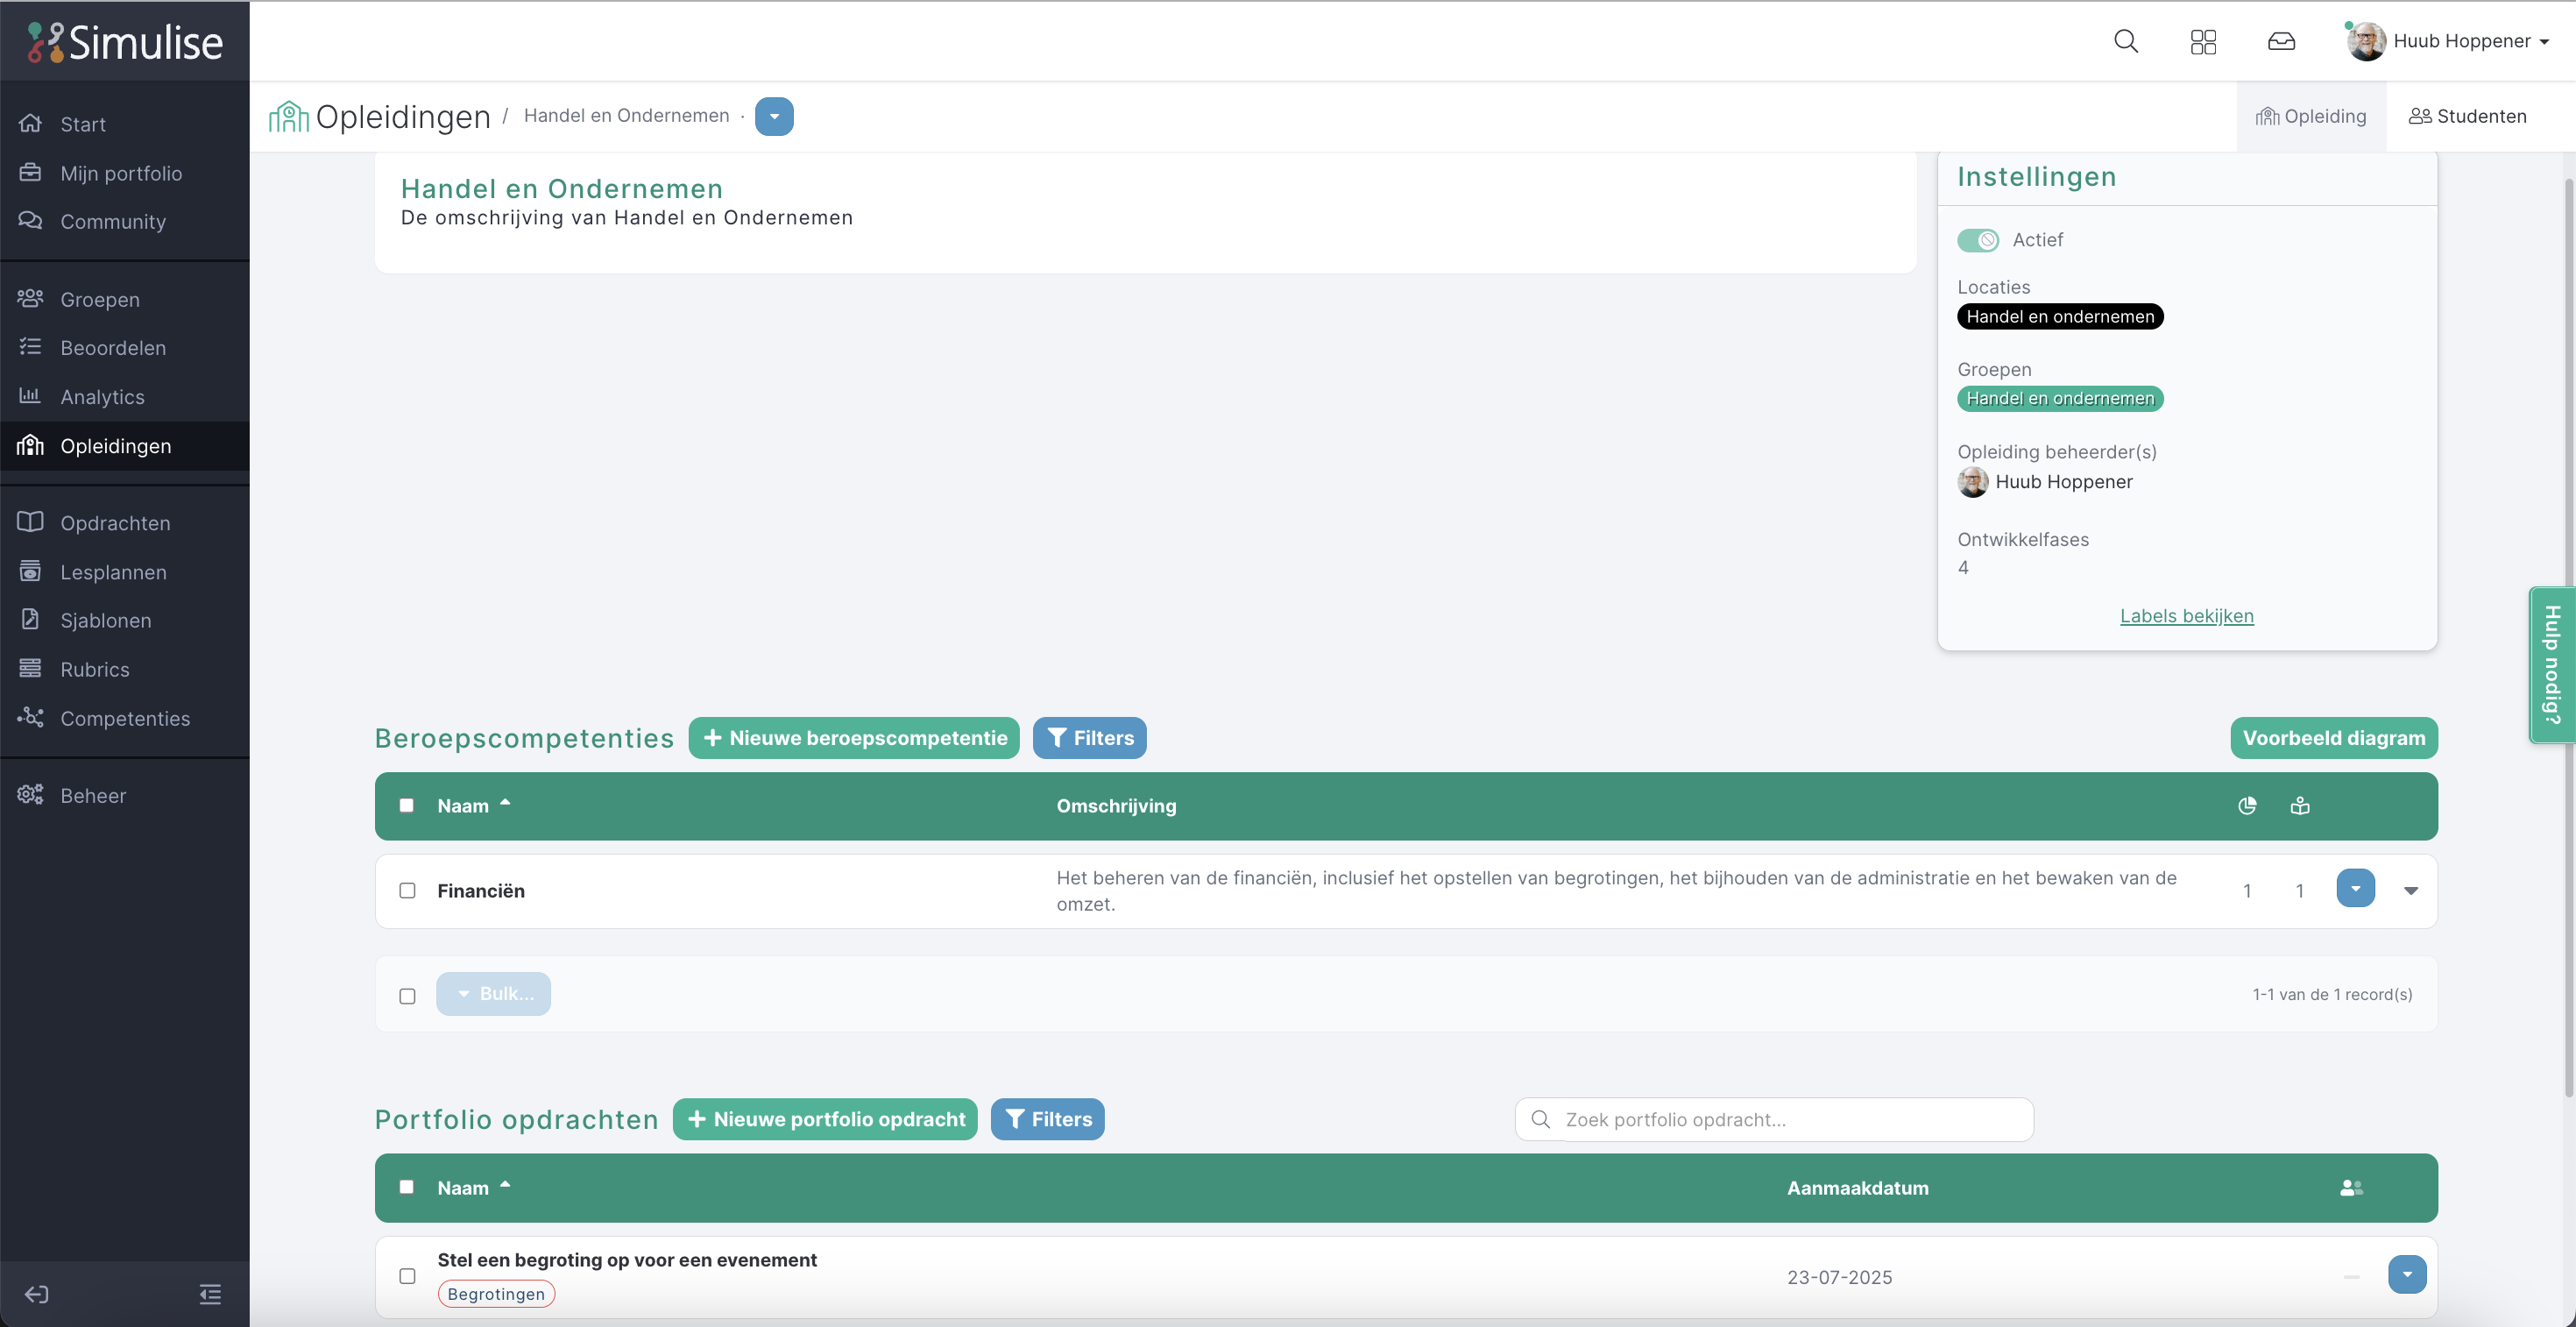Click the green Handel en ondernemen group tag

pyautogui.click(x=2060, y=398)
